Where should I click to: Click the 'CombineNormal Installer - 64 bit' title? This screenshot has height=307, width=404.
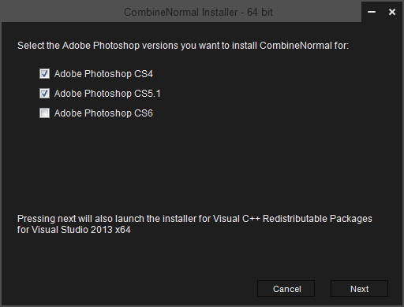198,12
